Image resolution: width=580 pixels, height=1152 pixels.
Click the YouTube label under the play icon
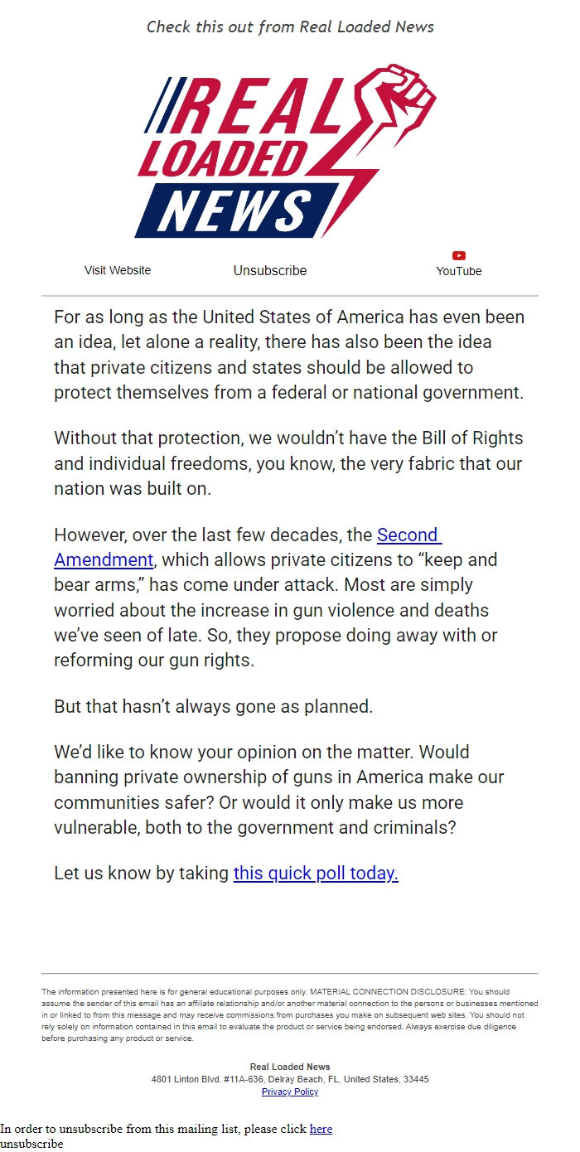click(458, 270)
